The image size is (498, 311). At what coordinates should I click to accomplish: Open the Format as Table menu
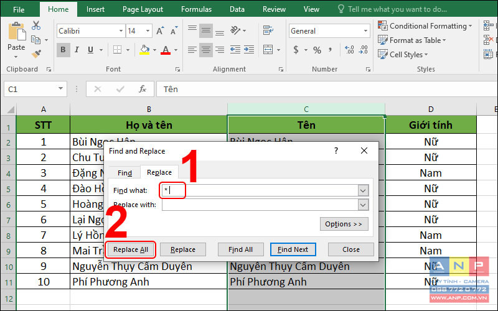[411, 40]
